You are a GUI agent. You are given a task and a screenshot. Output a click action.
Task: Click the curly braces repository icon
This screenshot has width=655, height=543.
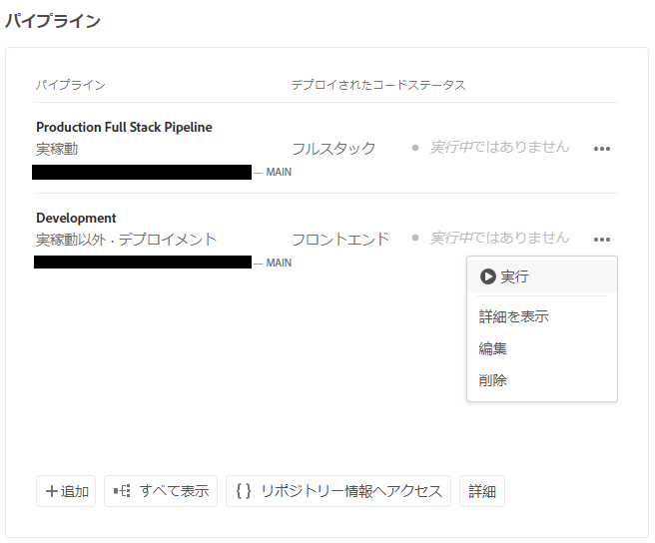coord(244,491)
